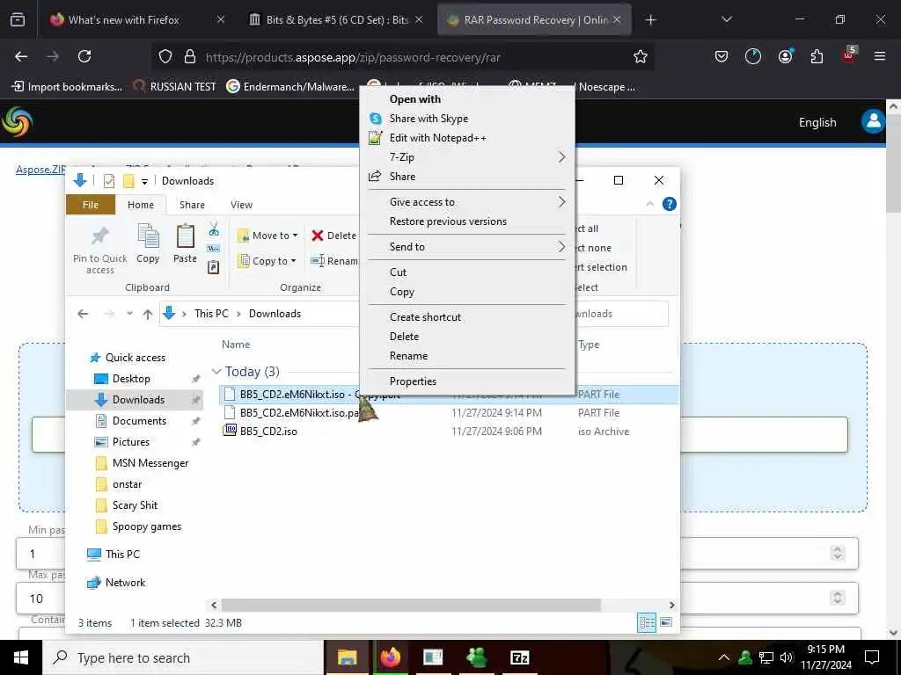Expand the 7-Zip submenu
Viewport: 901px width, 675px height.
[466, 156]
